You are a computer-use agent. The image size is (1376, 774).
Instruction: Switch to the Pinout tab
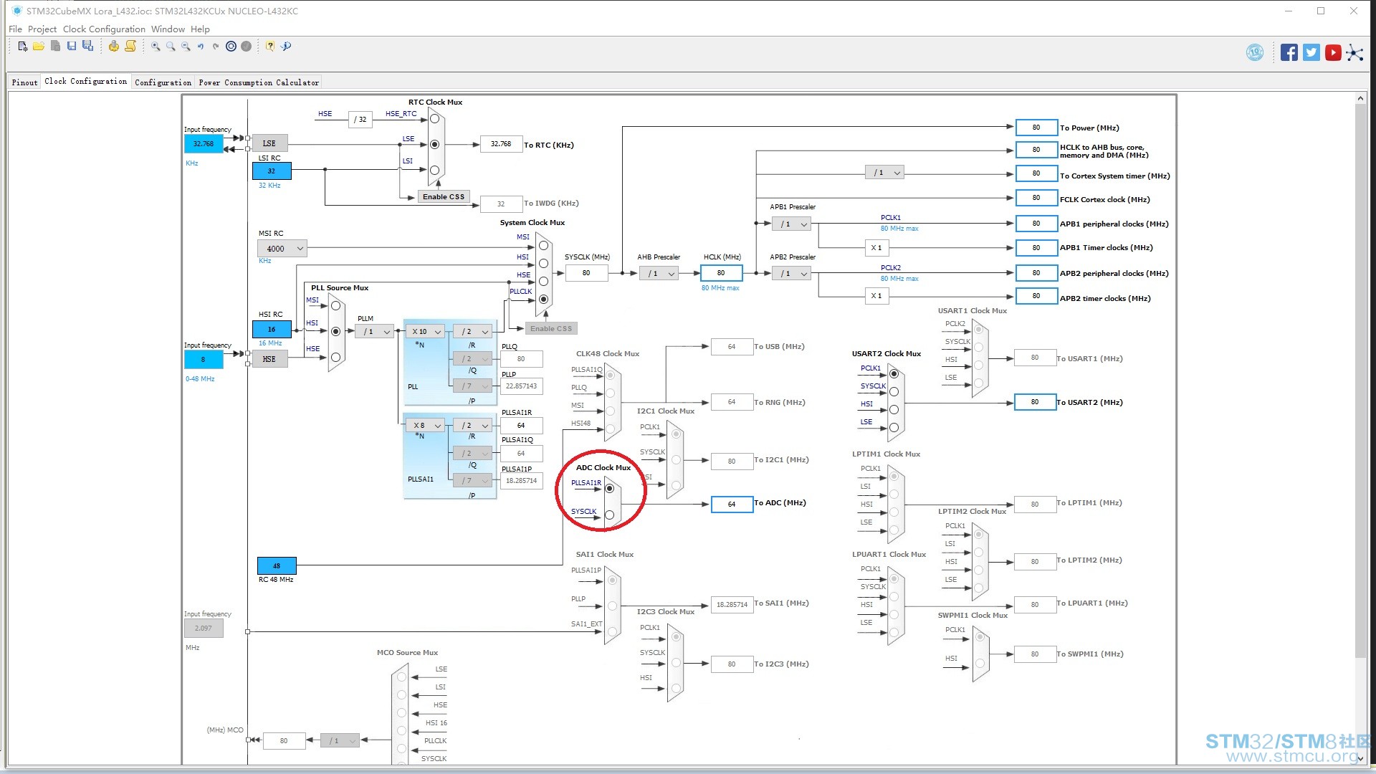[24, 82]
